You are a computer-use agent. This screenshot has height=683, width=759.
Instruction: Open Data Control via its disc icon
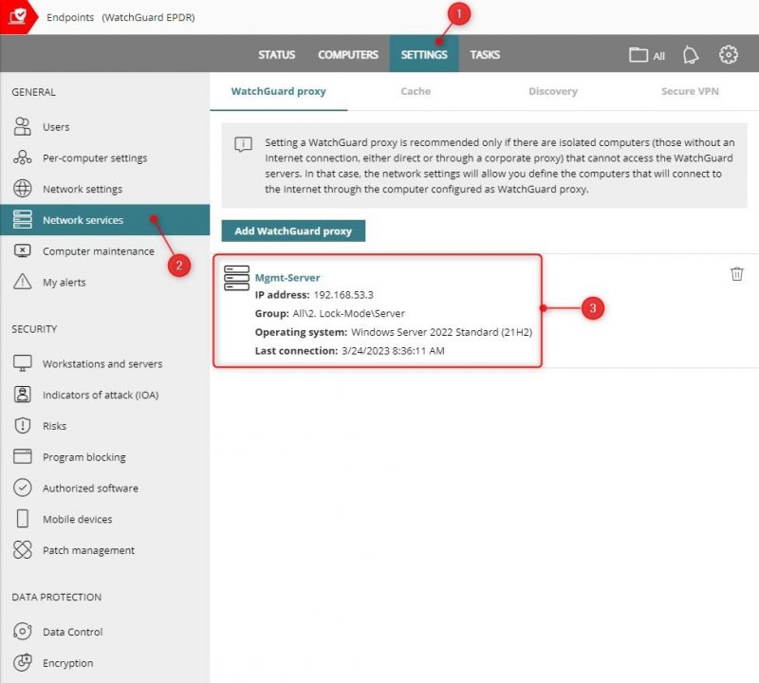pos(21,632)
